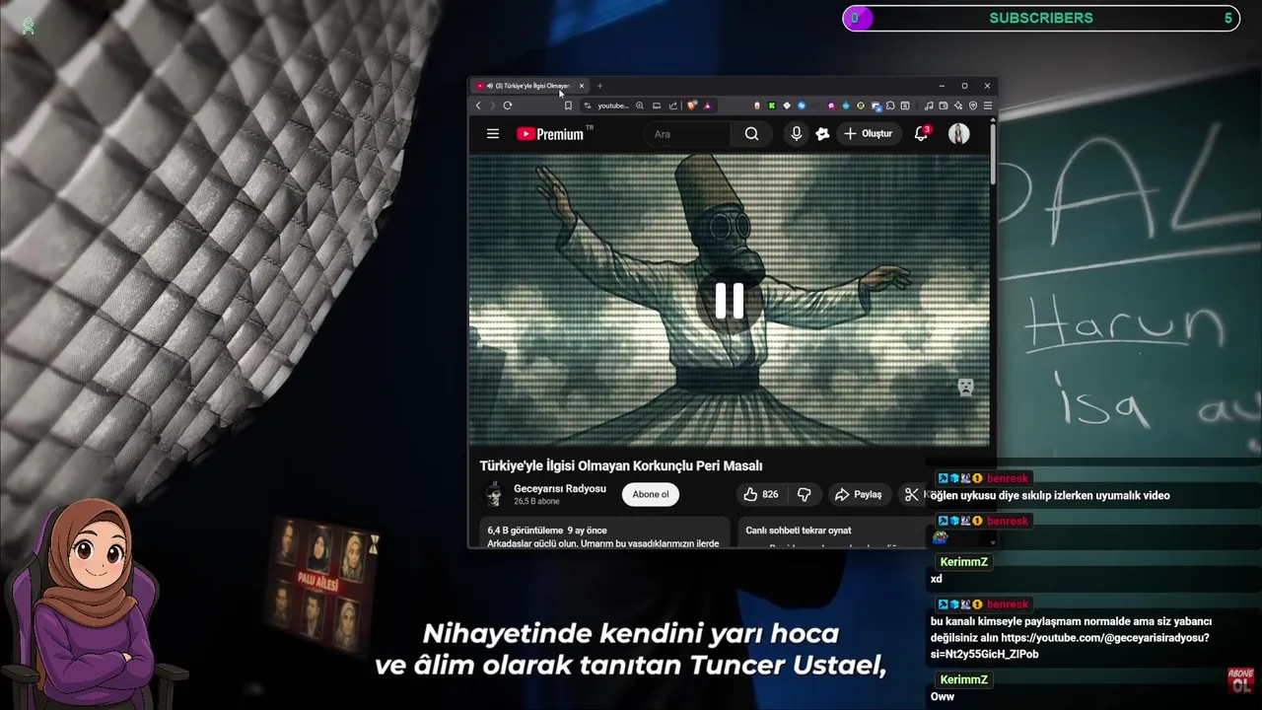Screen dimensions: 1262x710
Task: Click KerimmZ username above Oww message
Action: coord(963,679)
